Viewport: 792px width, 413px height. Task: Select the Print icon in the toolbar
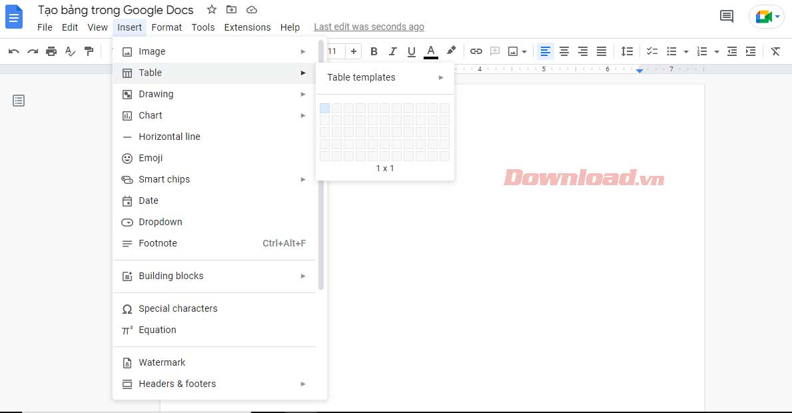pyautogui.click(x=51, y=51)
